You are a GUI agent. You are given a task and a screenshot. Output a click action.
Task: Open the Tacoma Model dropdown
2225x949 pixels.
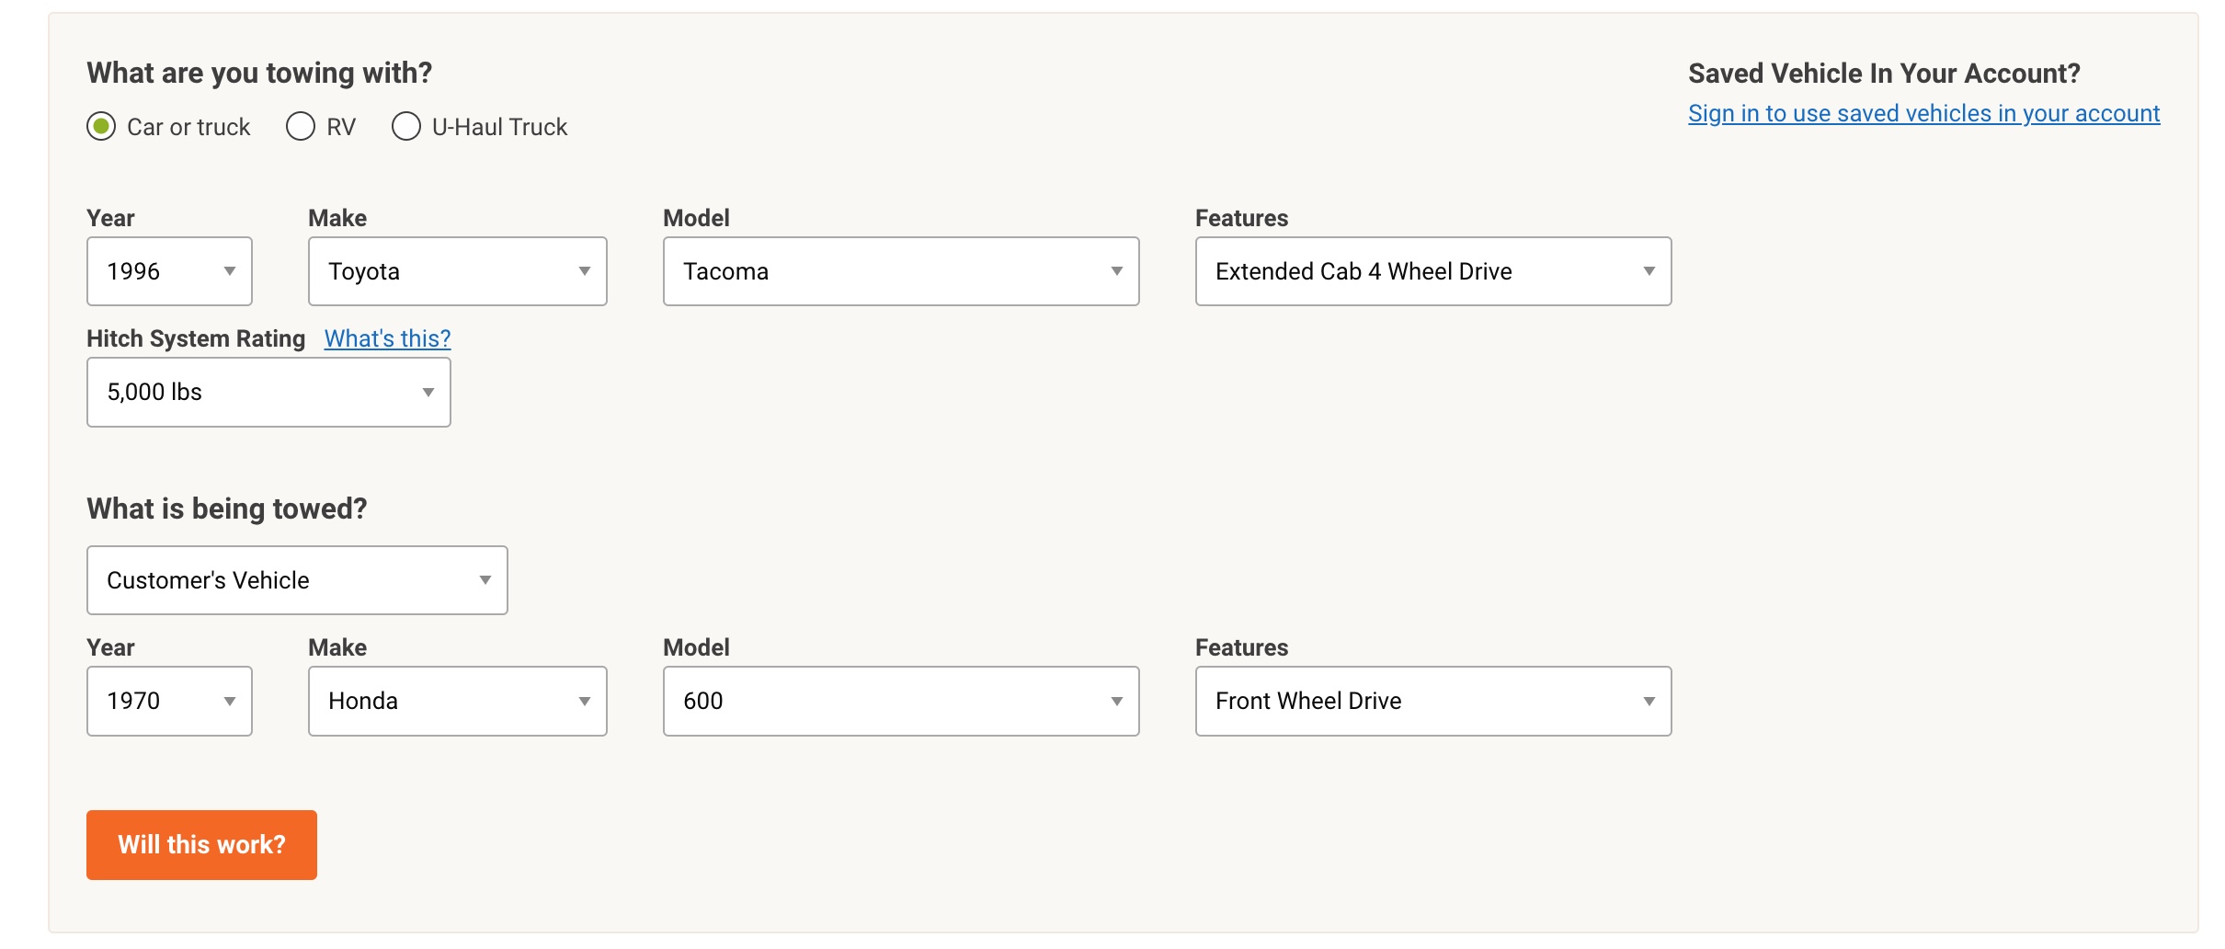tap(900, 271)
